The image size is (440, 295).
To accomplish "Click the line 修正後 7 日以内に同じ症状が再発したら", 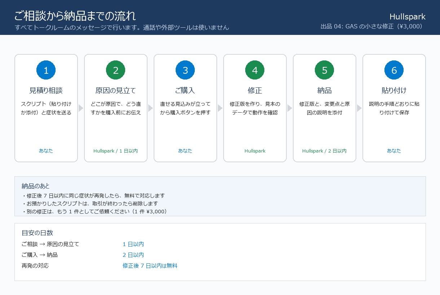I will coord(93,196).
